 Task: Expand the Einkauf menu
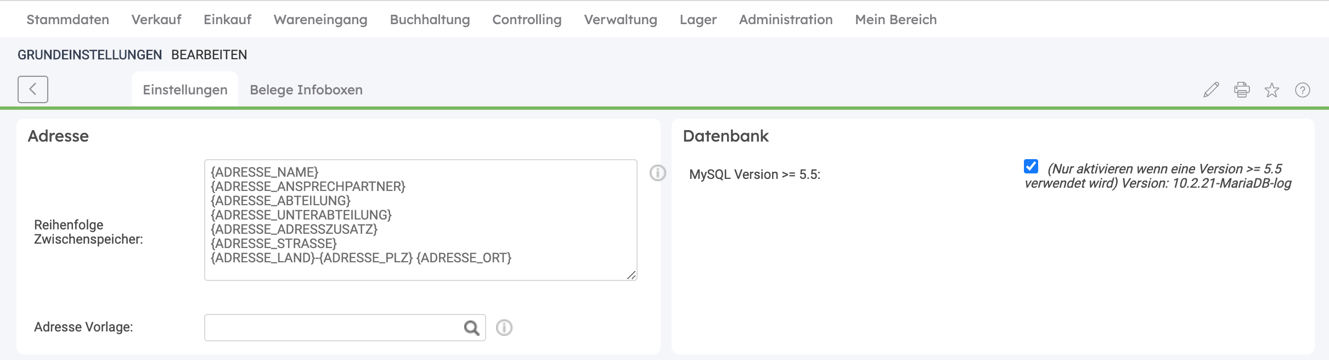tap(227, 20)
